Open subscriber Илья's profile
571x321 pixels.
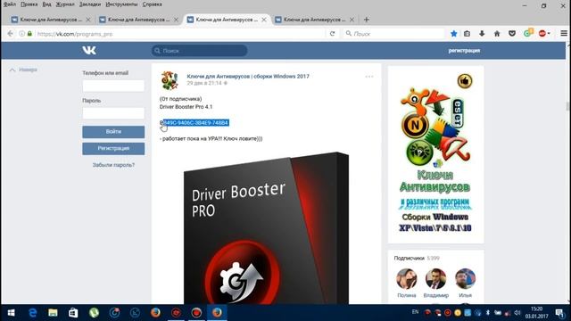pyautogui.click(x=465, y=283)
